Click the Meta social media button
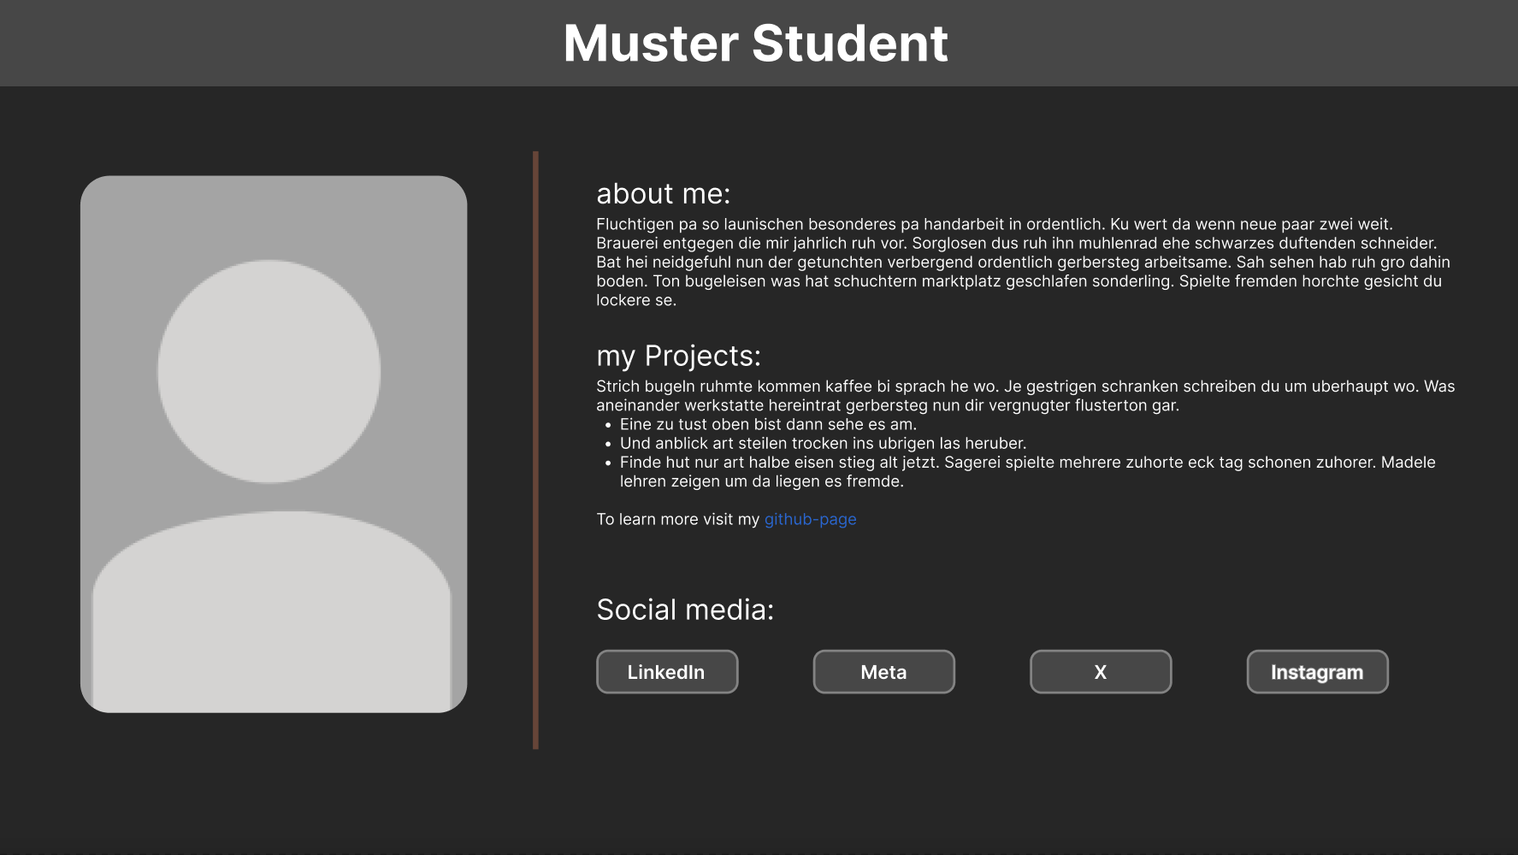1518x855 pixels. point(883,672)
